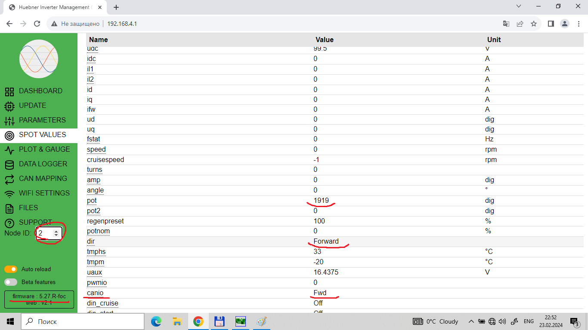
Task: Open the Dashboard icon in sidebar
Action: pos(9,91)
